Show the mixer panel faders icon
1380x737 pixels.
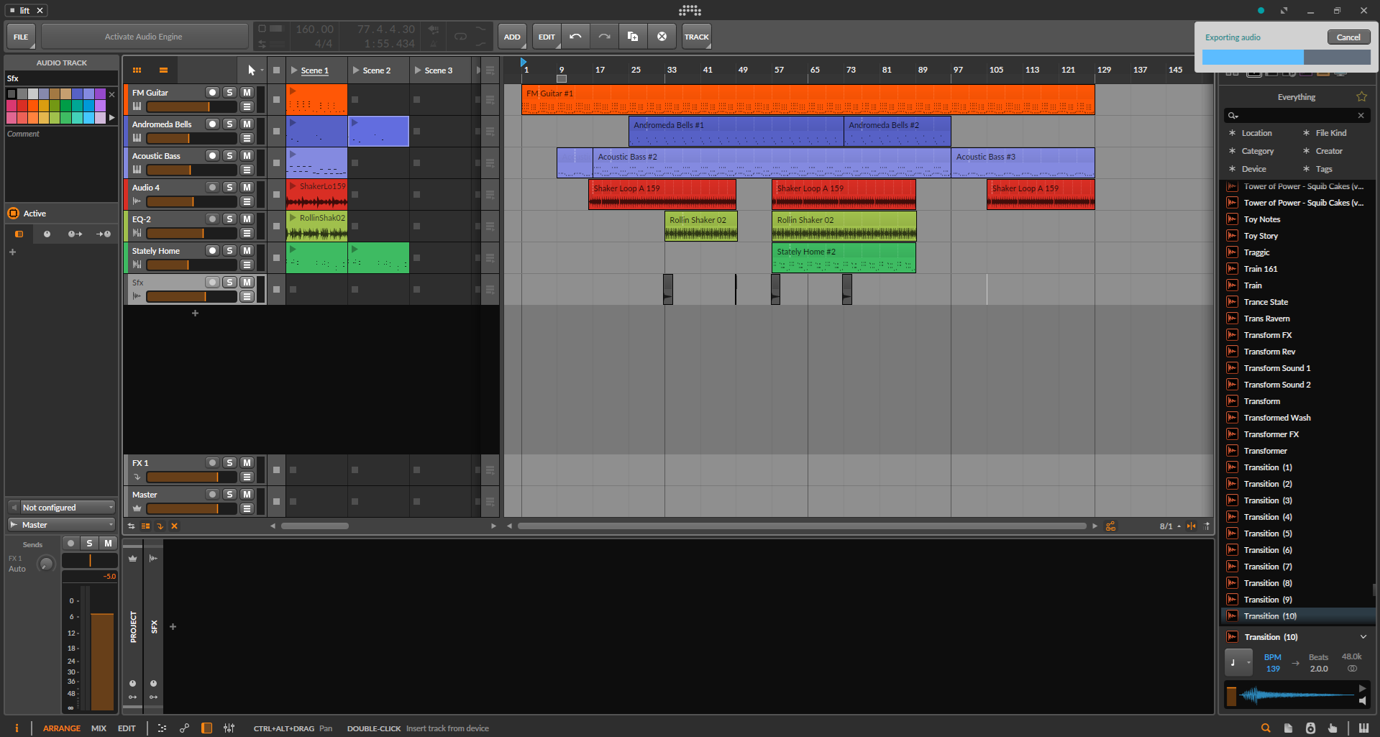pyautogui.click(x=229, y=728)
